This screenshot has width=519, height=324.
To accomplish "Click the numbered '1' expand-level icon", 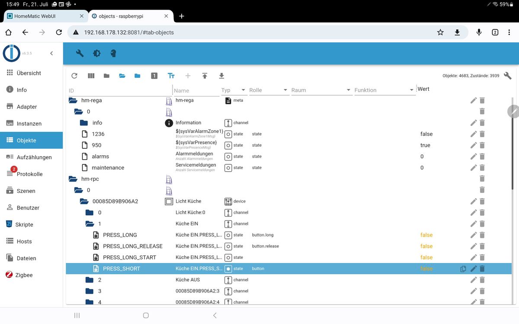I will (154, 76).
